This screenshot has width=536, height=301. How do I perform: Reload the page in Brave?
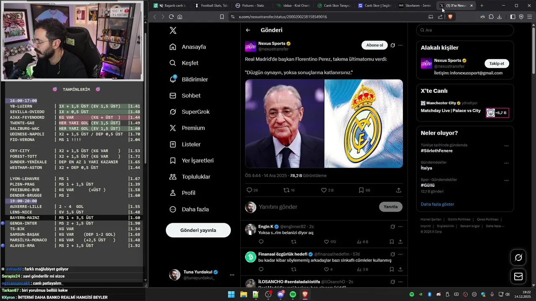pos(171,17)
